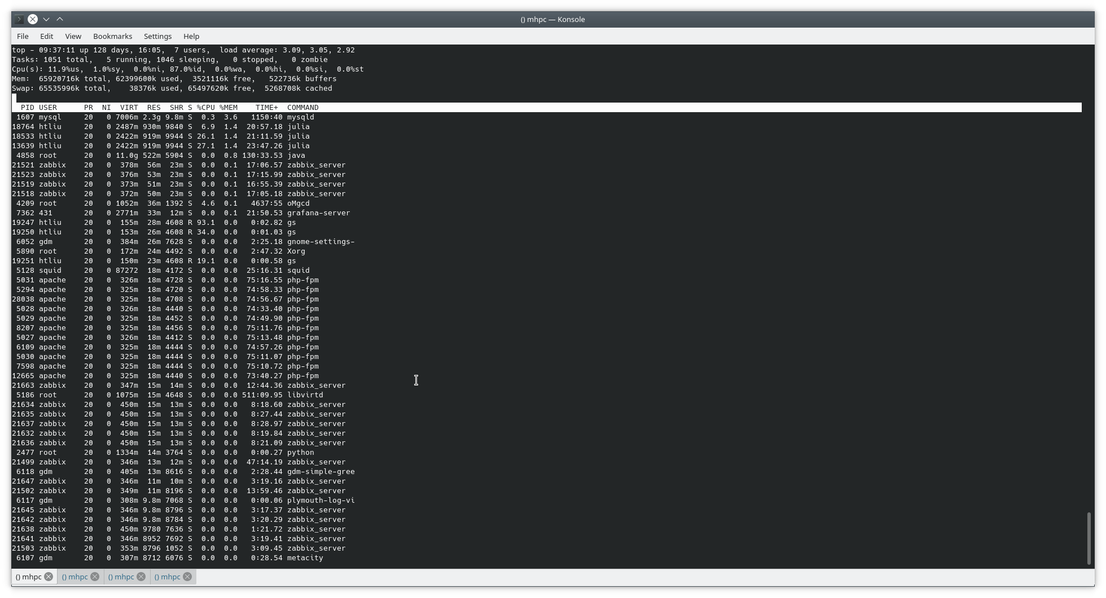
Task: Open the File menu
Action: [23, 36]
